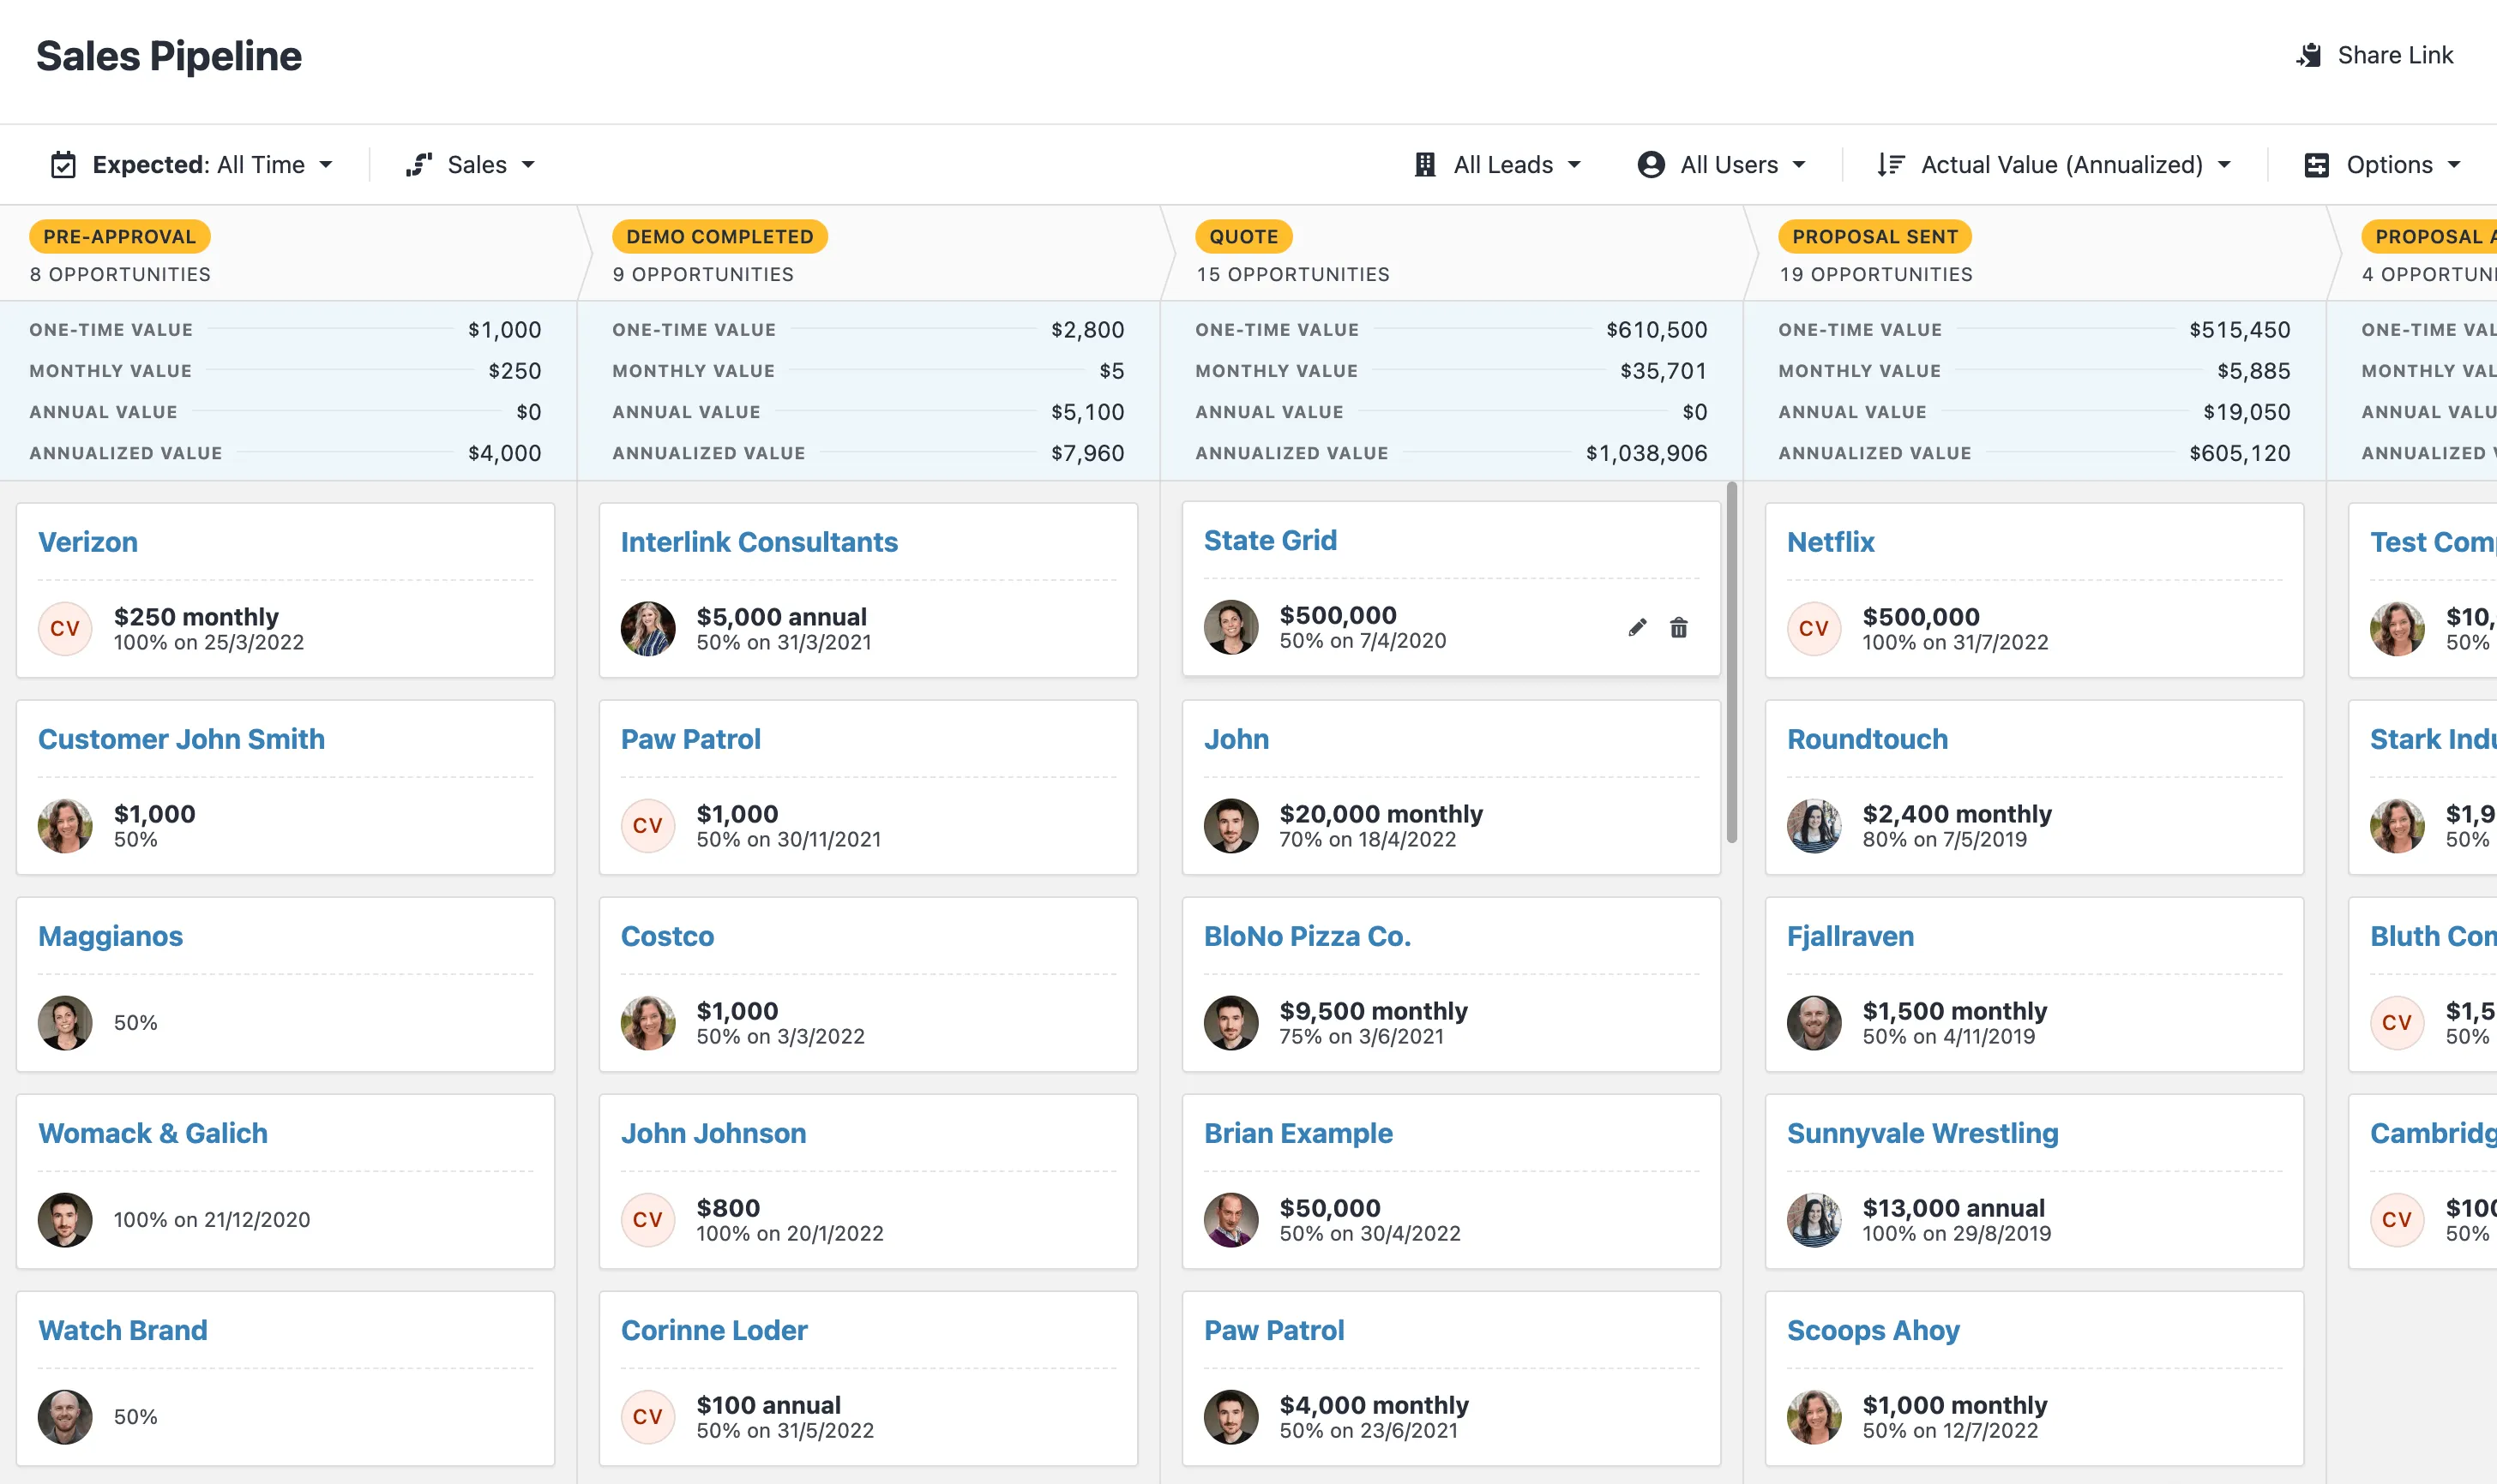Click the Share Link clipboard icon
2497x1484 pixels.
coord(2307,55)
